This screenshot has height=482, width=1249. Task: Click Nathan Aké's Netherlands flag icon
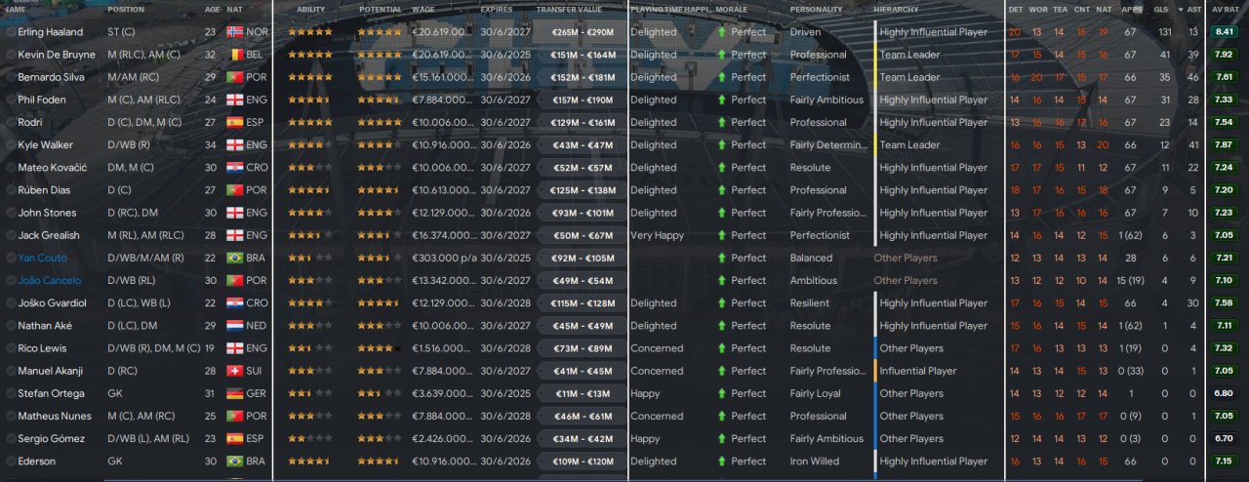(x=233, y=326)
